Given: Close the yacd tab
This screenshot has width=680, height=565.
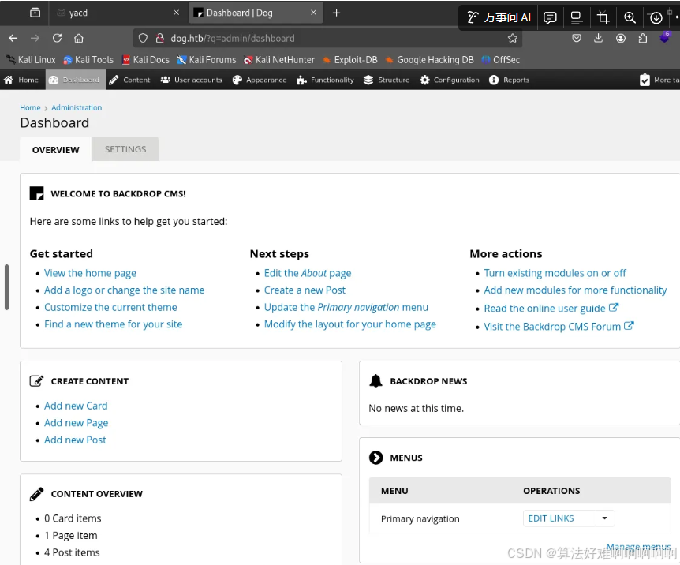Looking at the screenshot, I should [x=176, y=13].
